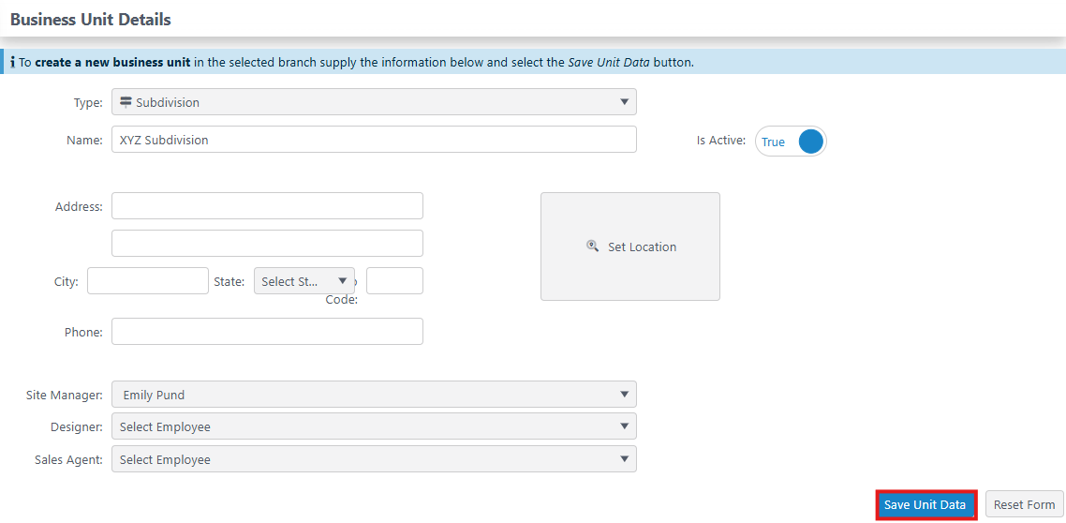This screenshot has width=1066, height=523.
Task: Click the Reset Form button
Action: tap(1024, 505)
